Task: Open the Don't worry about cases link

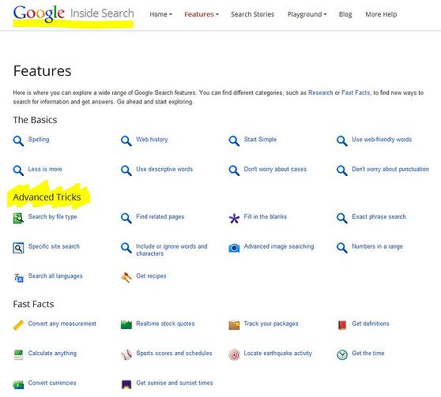Action: [275, 169]
